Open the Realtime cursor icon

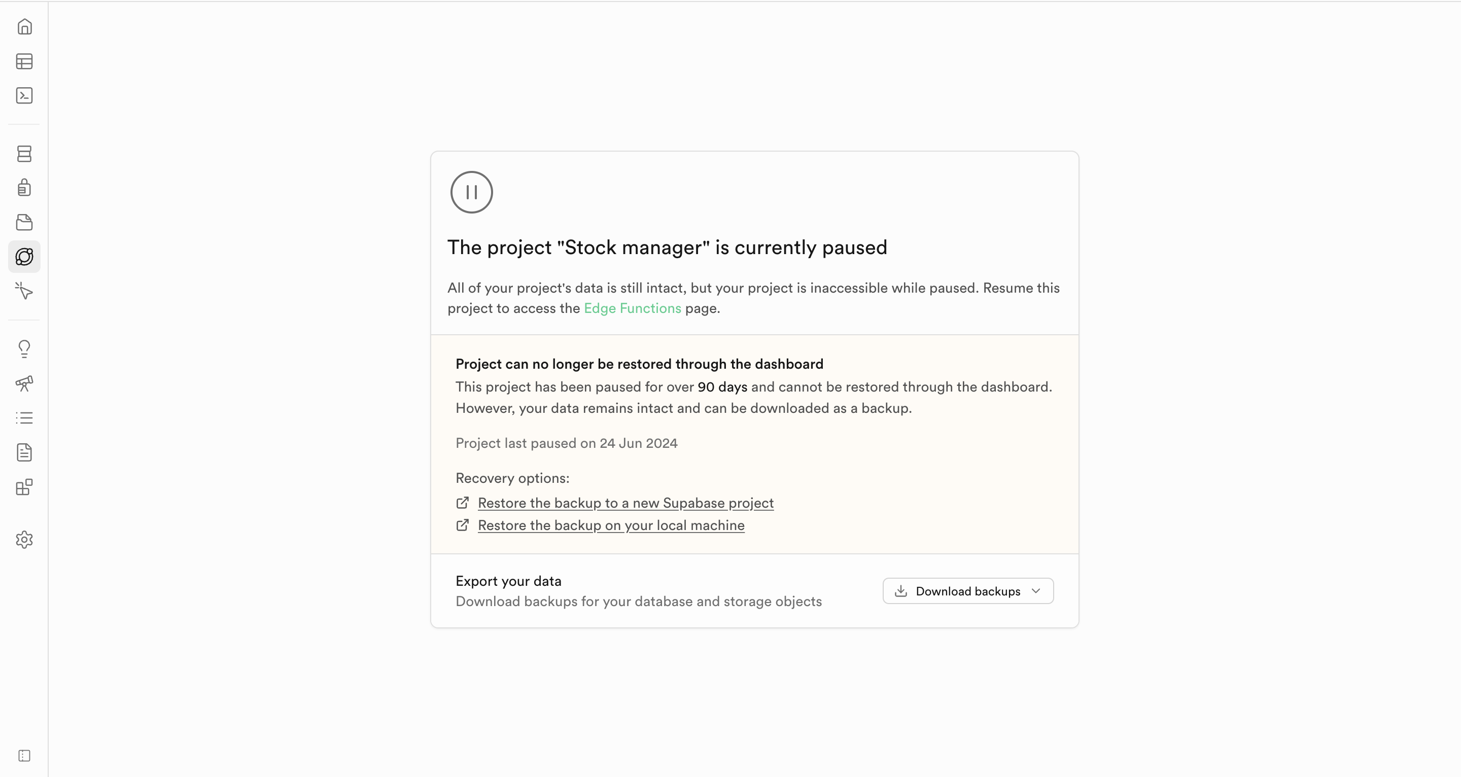(x=24, y=291)
